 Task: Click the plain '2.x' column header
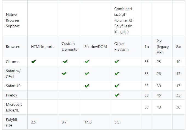pyautogui.click(x=179, y=47)
